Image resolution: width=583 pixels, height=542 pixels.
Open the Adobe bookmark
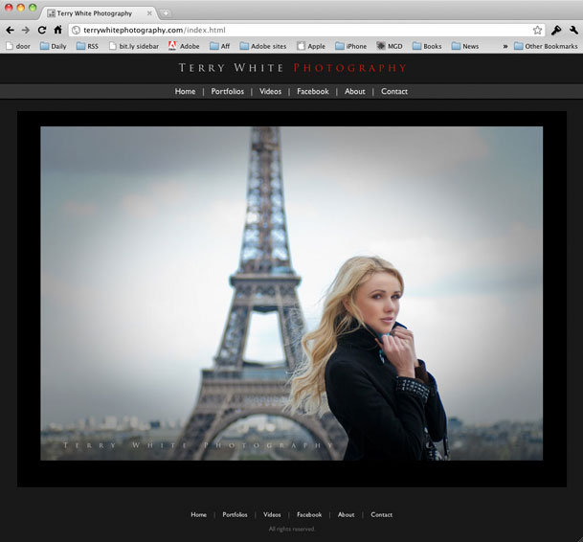point(184,46)
